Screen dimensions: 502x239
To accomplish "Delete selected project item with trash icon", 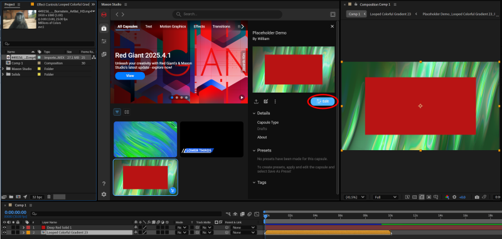I will (49, 197).
